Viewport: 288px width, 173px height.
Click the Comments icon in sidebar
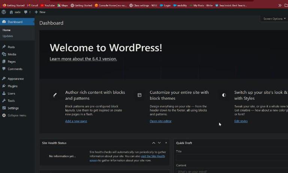click(x=4, y=69)
